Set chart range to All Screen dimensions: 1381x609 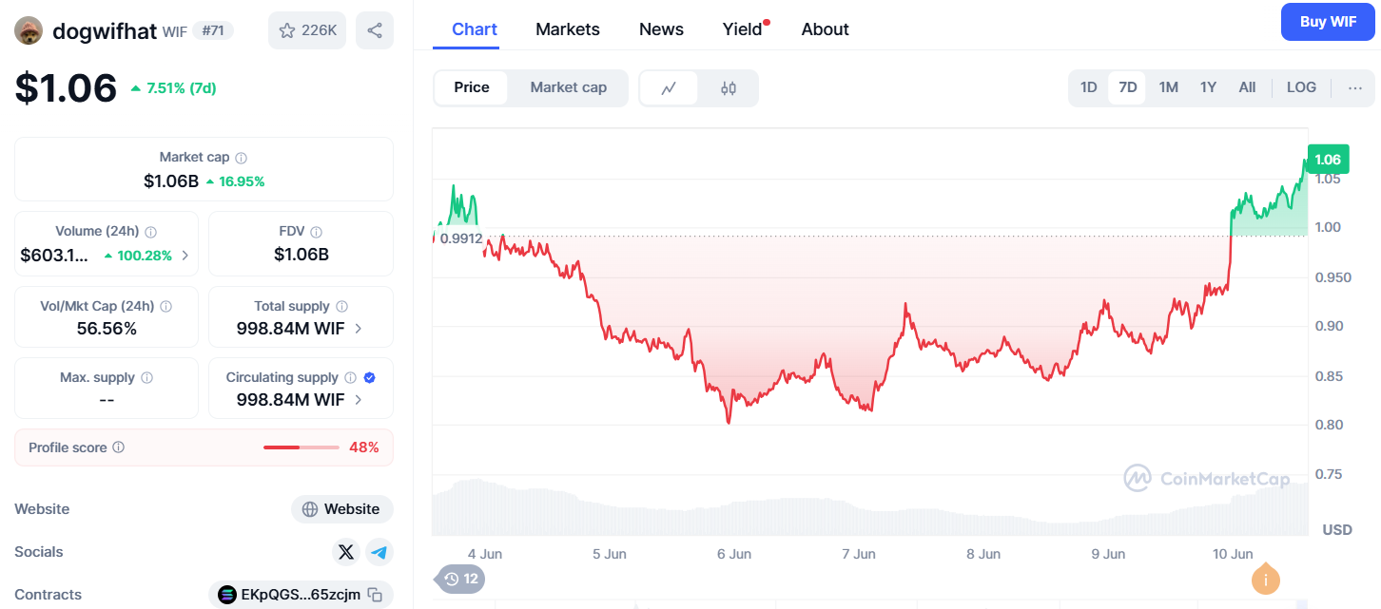coord(1247,88)
